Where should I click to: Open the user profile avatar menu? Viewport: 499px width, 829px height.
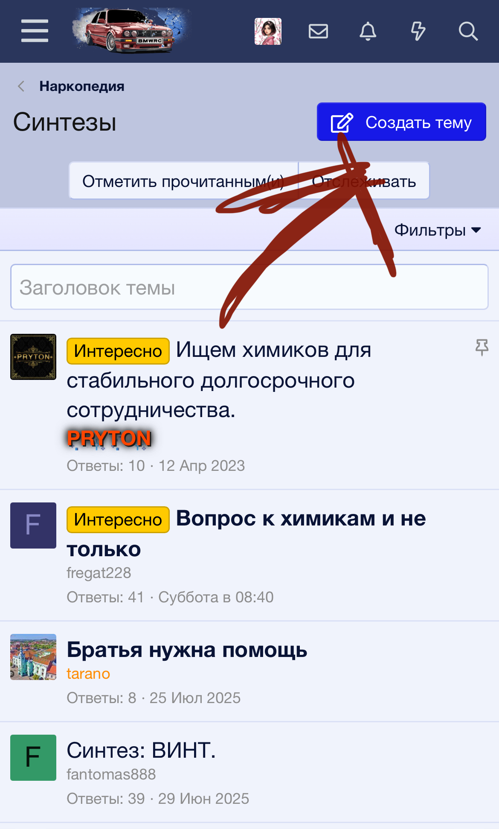pyautogui.click(x=268, y=31)
